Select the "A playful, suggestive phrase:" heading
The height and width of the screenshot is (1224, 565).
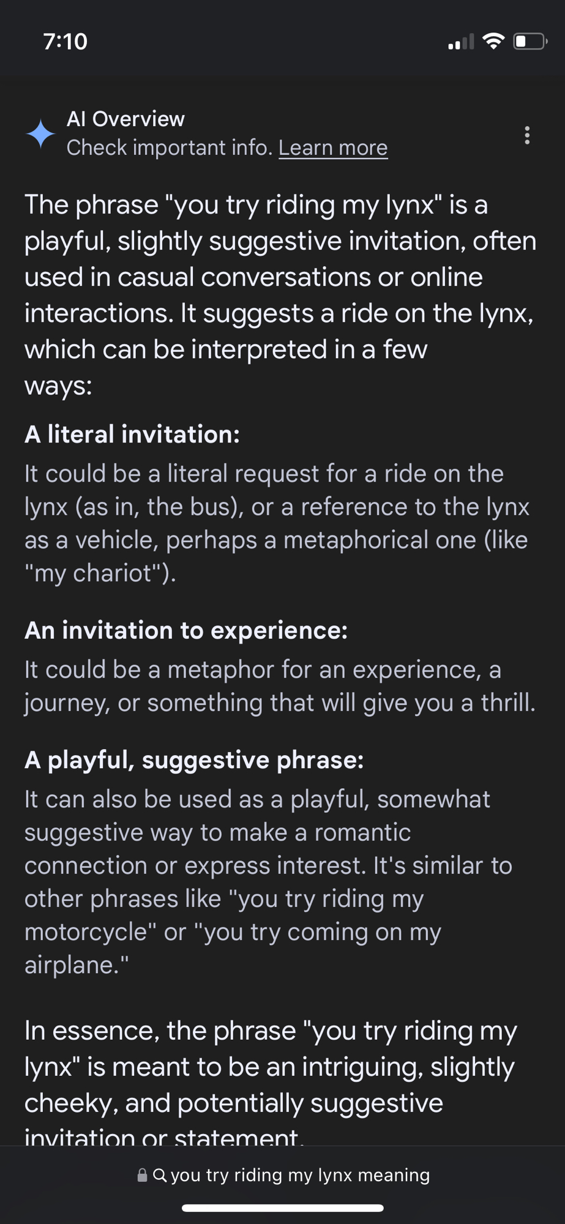click(194, 760)
